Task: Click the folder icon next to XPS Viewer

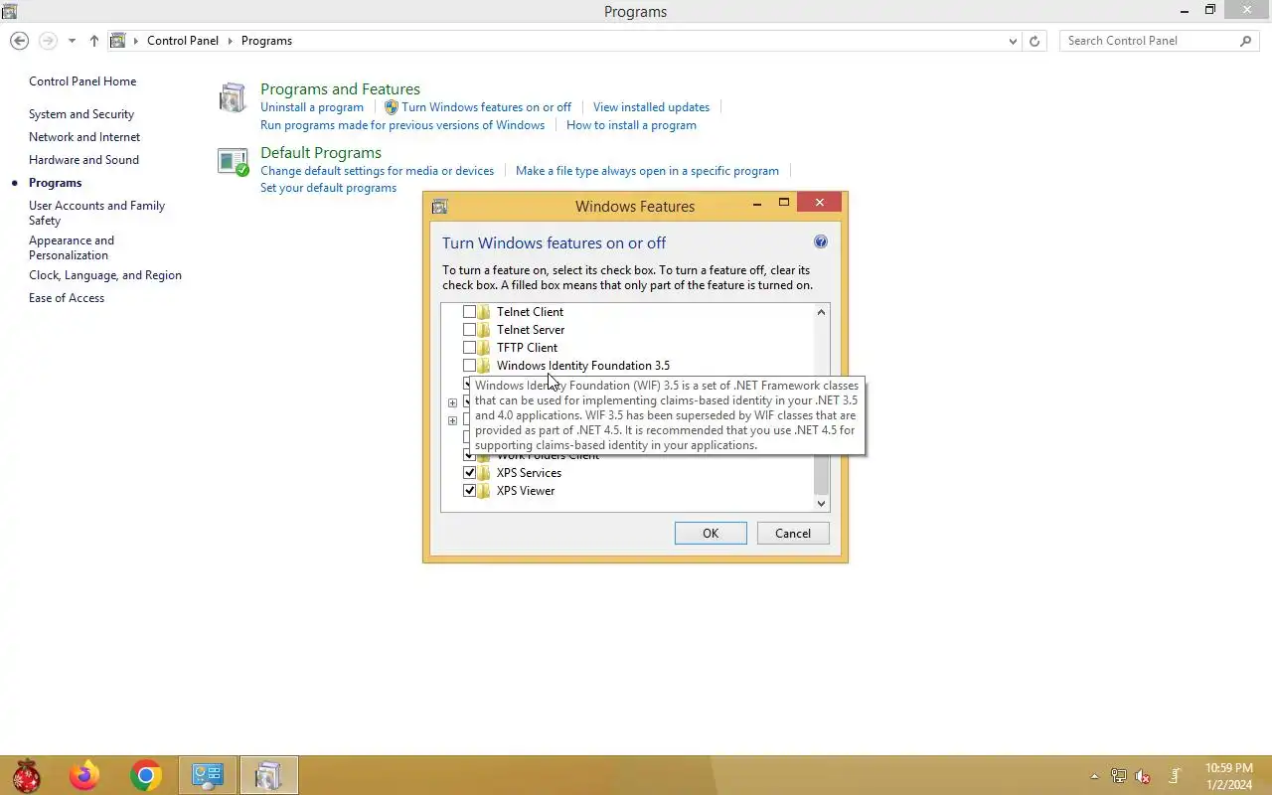Action: click(x=485, y=491)
